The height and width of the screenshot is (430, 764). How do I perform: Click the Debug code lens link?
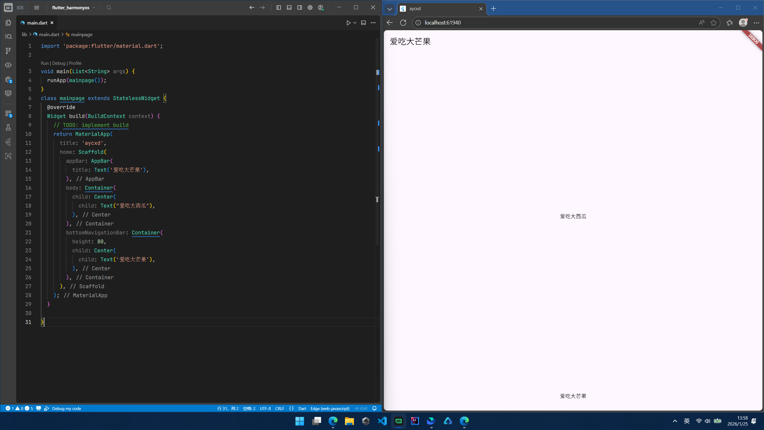58,63
